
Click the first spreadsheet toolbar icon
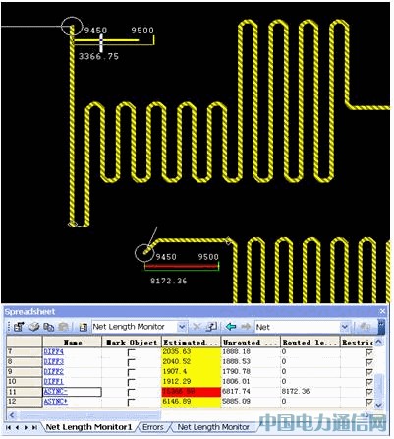point(19,327)
